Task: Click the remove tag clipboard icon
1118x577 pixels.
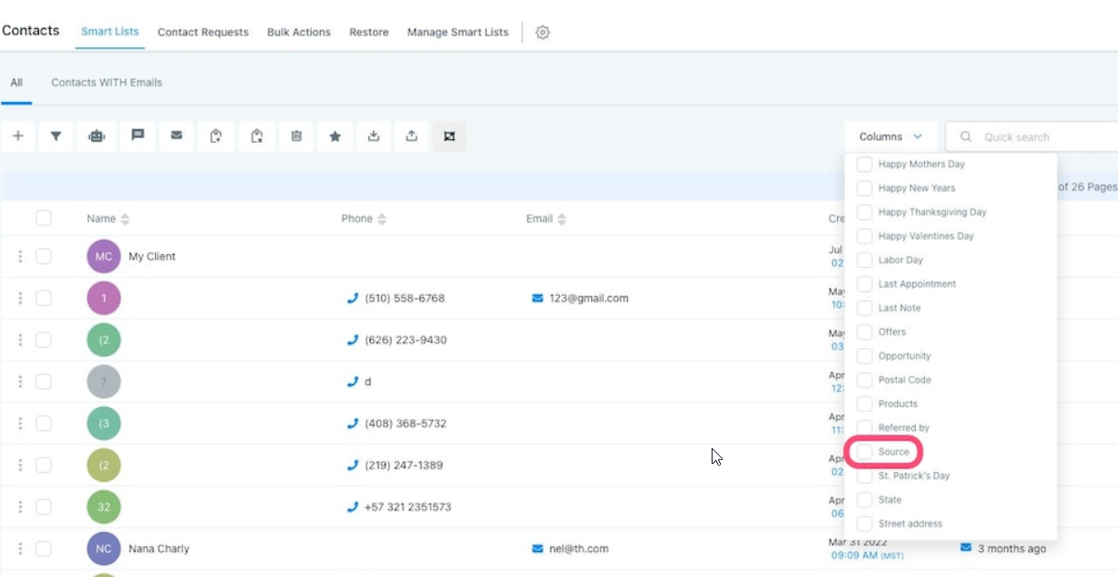Action: coord(257,136)
